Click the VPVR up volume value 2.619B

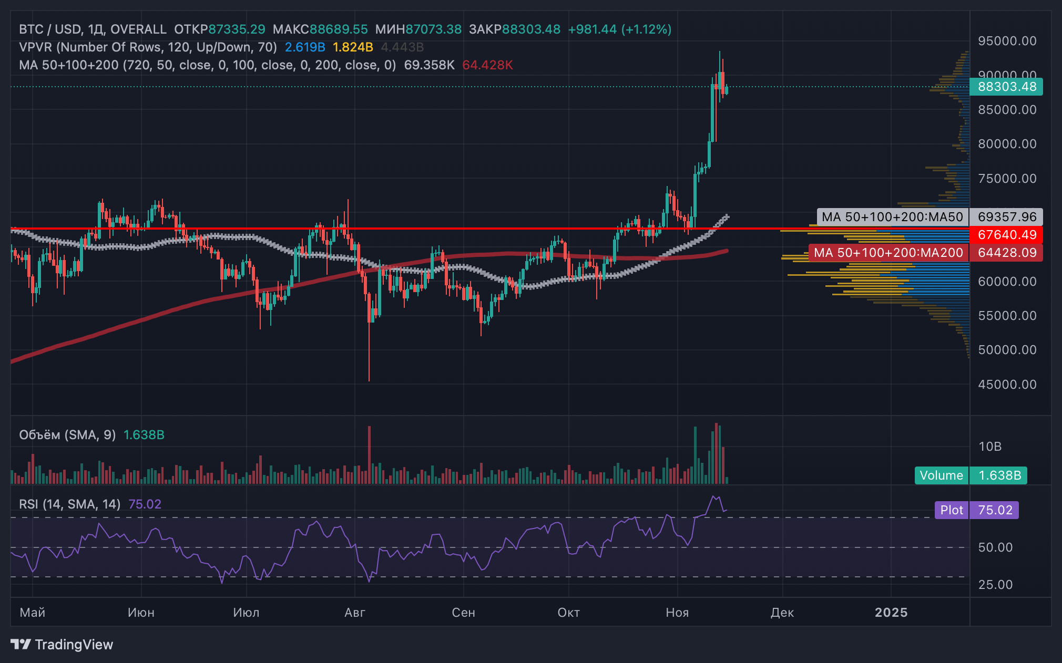click(x=305, y=47)
